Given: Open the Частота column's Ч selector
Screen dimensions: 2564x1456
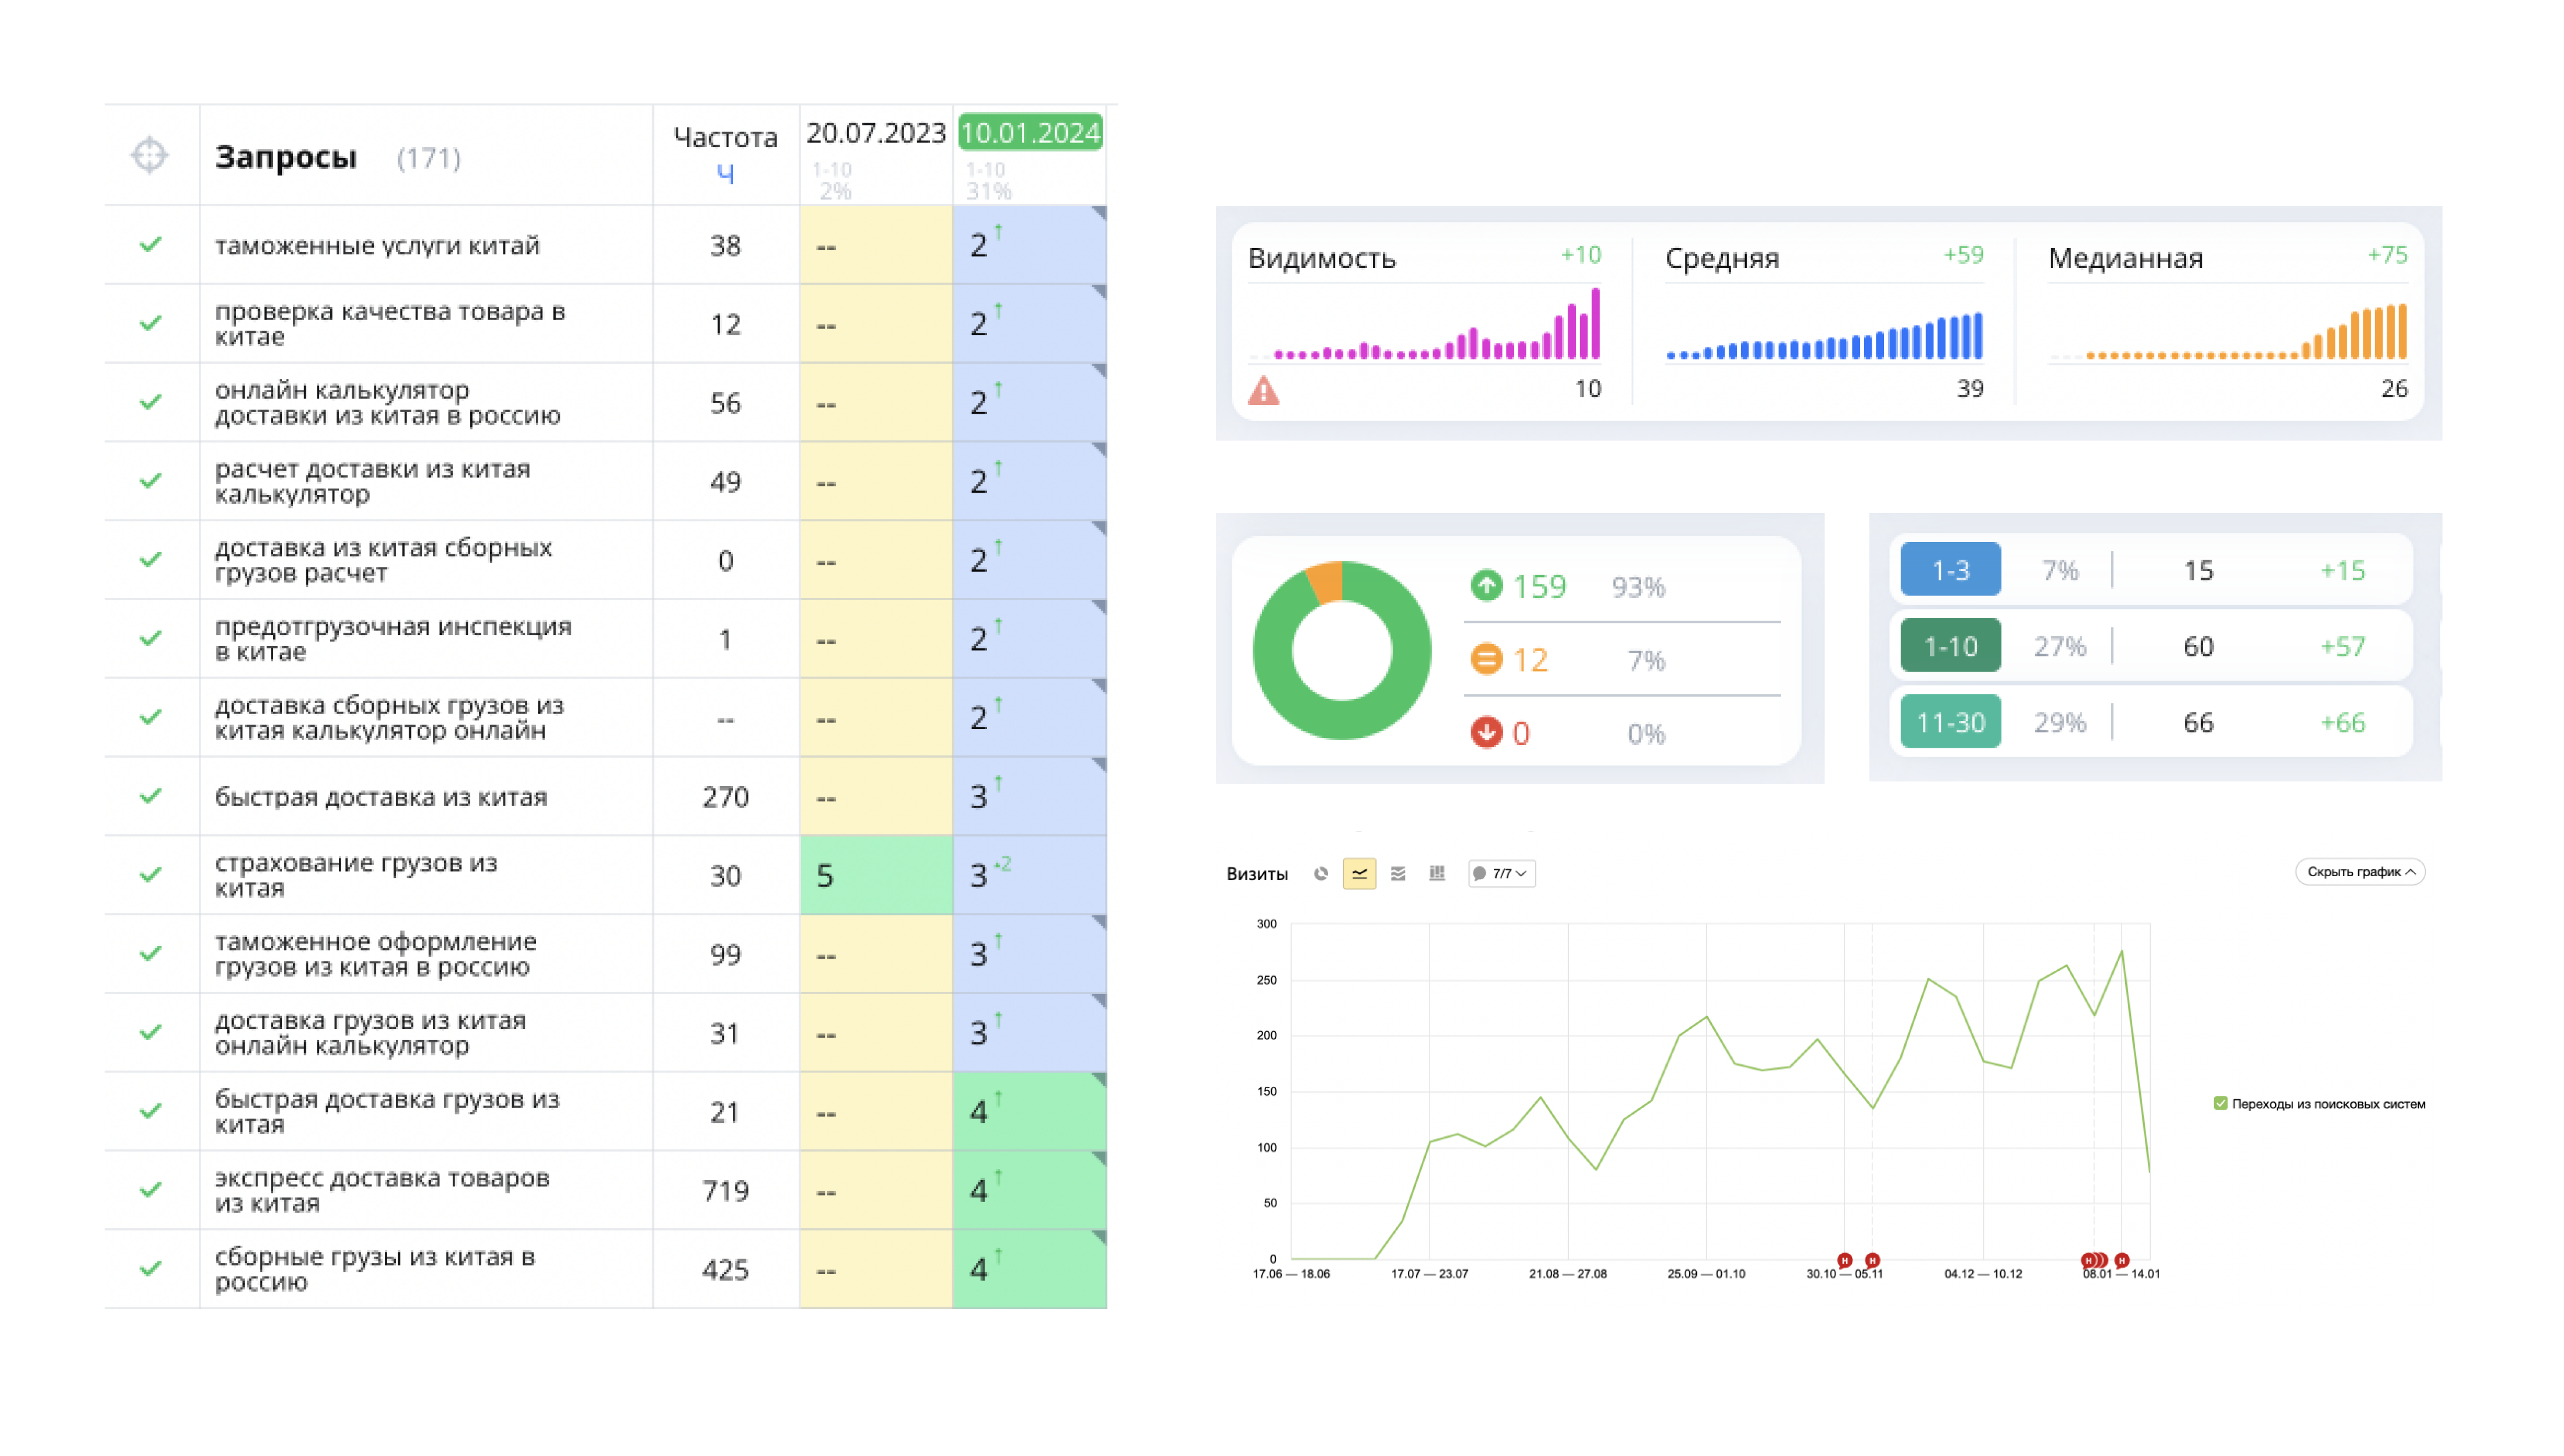Looking at the screenshot, I should (x=725, y=173).
